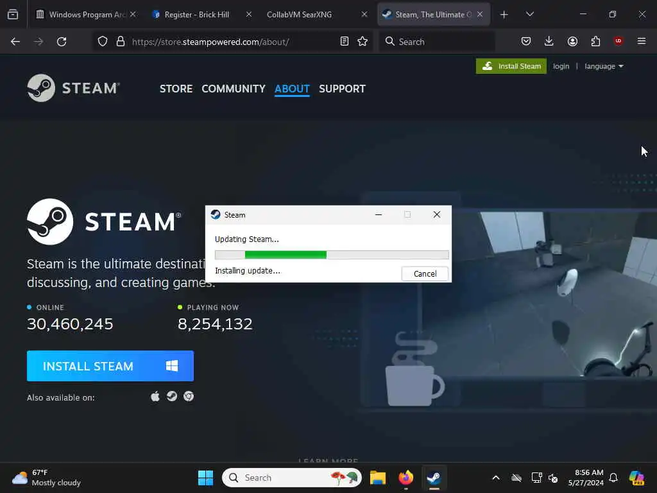Image resolution: width=657 pixels, height=493 pixels.
Task: Bookmark this page with star icon
Action: 363,41
